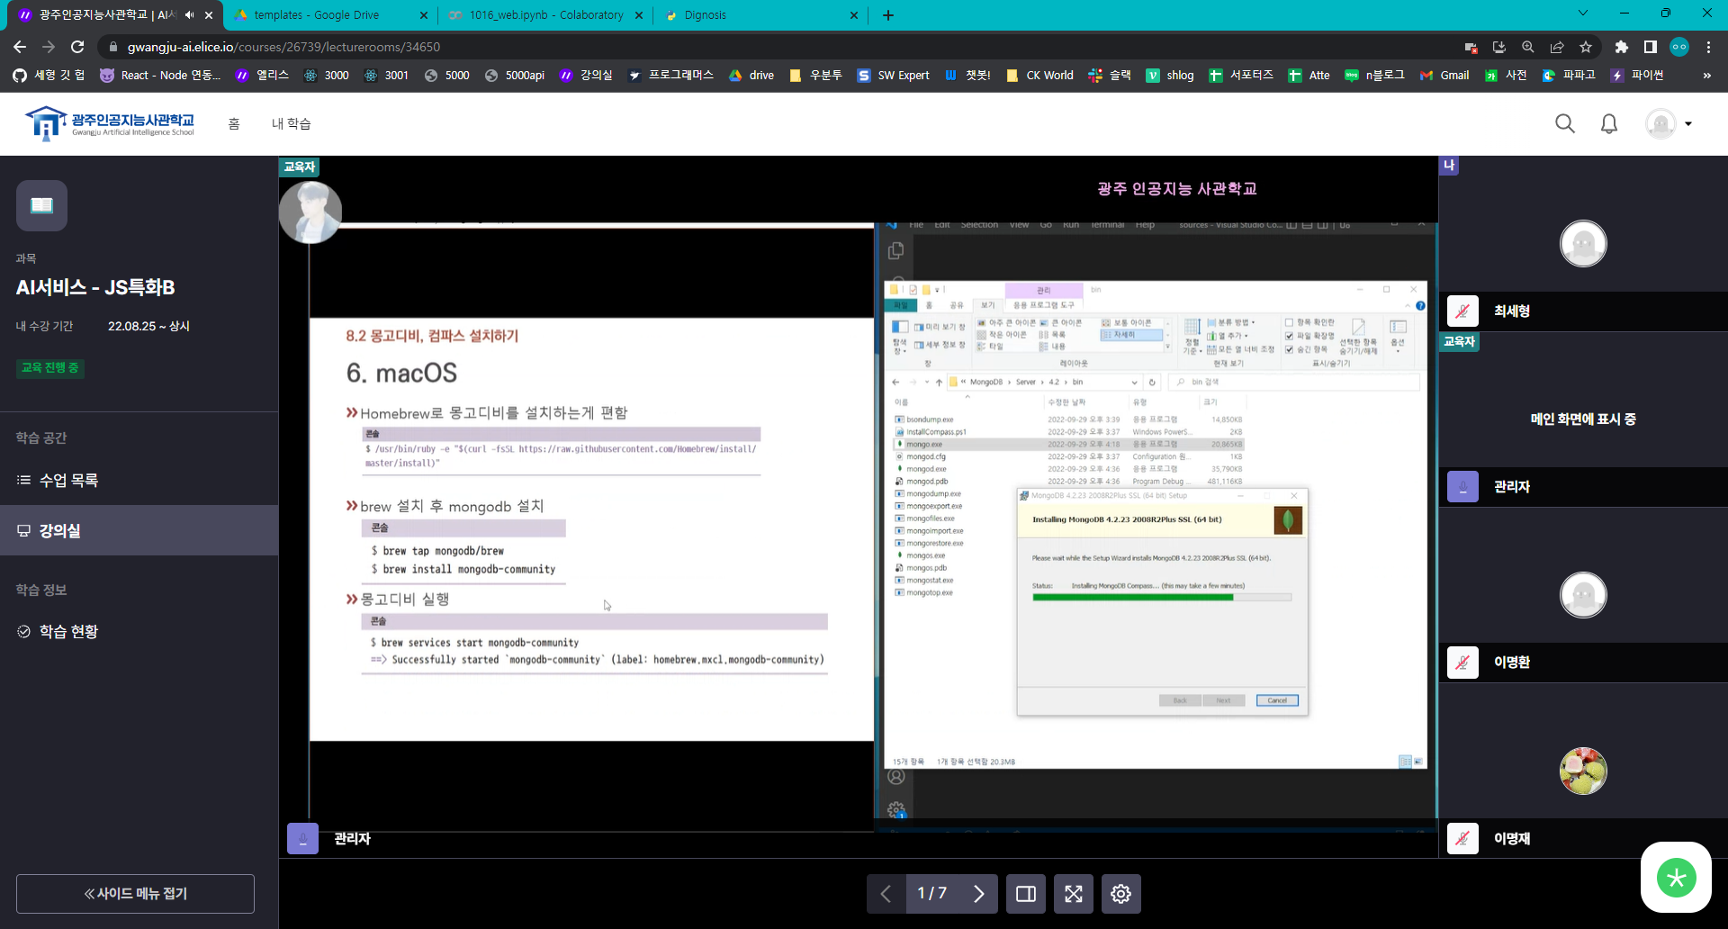The height and width of the screenshot is (929, 1728).
Task: Open the Chrome profile avatar icon
Action: tap(1679, 47)
